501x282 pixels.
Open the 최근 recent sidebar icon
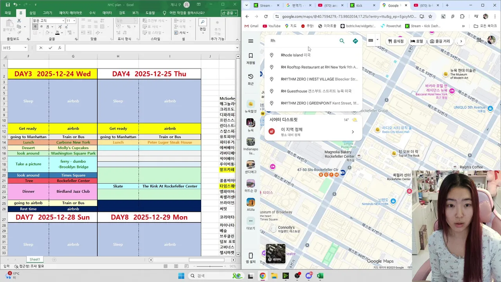(251, 79)
